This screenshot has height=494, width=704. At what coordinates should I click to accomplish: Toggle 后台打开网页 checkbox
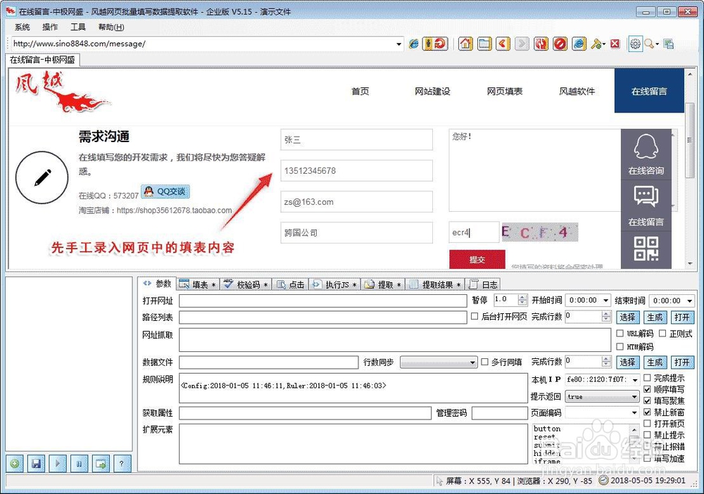[474, 317]
